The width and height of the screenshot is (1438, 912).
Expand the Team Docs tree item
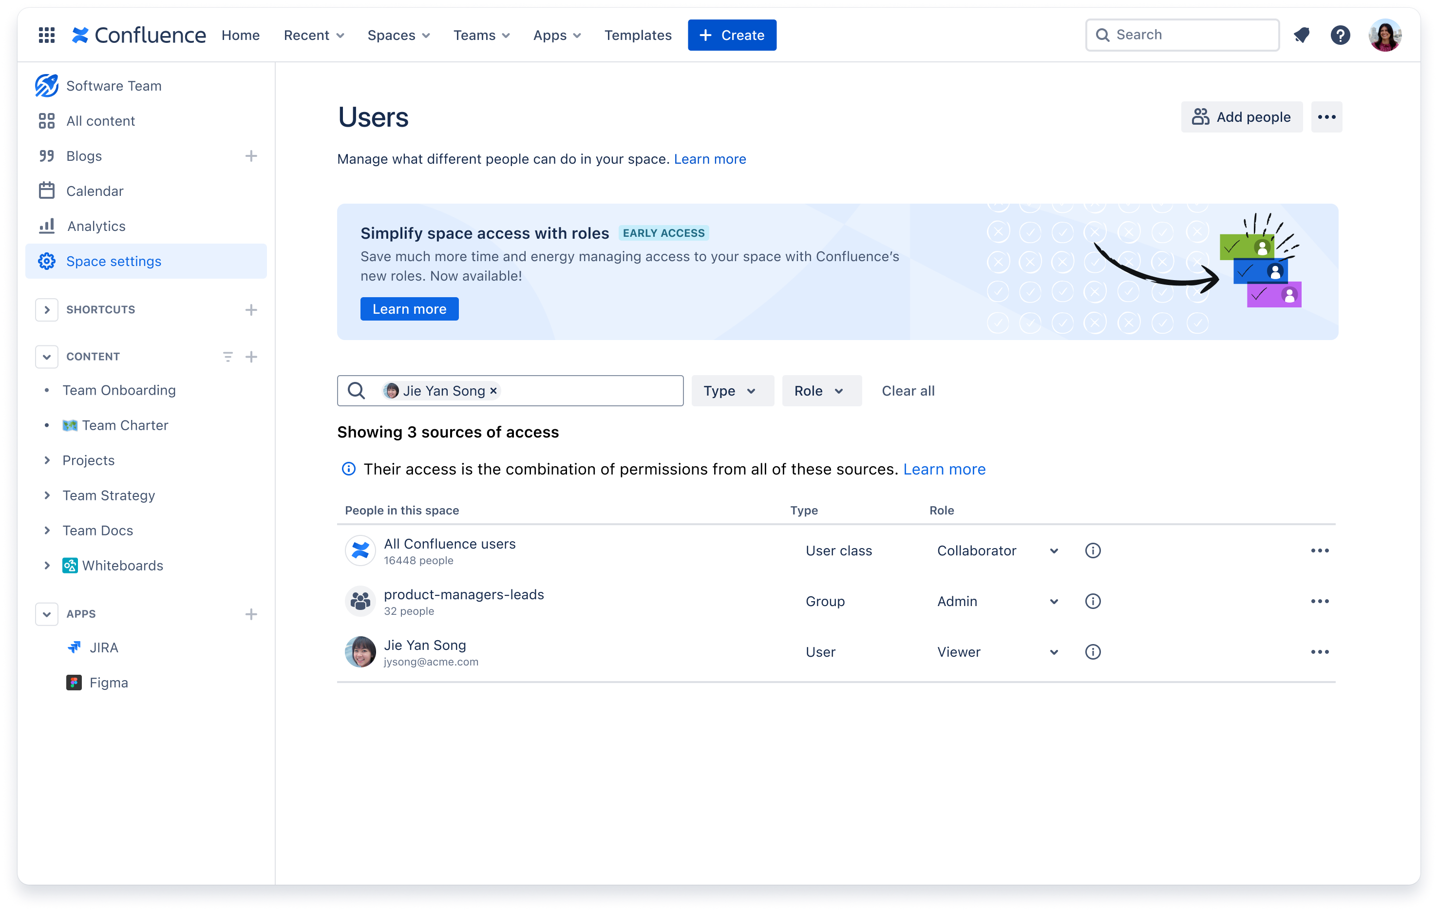coord(48,531)
